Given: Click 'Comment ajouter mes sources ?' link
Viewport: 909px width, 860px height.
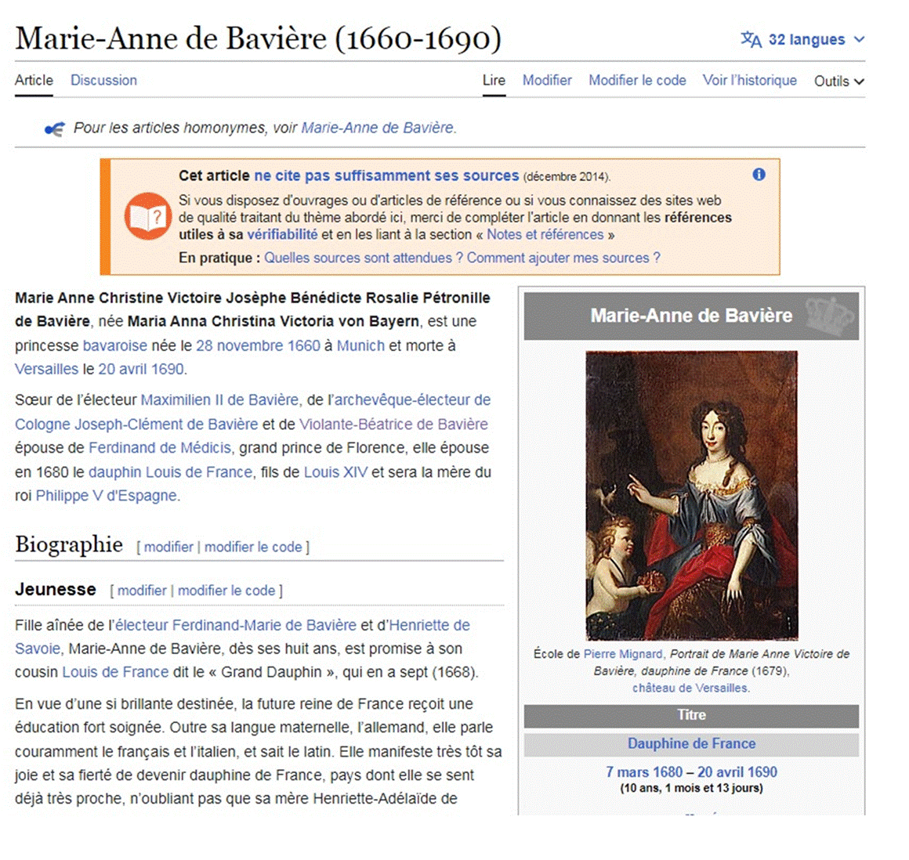Looking at the screenshot, I should pos(563,258).
